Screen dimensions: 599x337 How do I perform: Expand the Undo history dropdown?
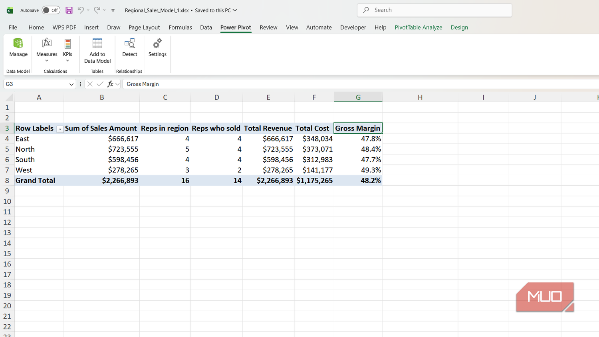tap(88, 10)
